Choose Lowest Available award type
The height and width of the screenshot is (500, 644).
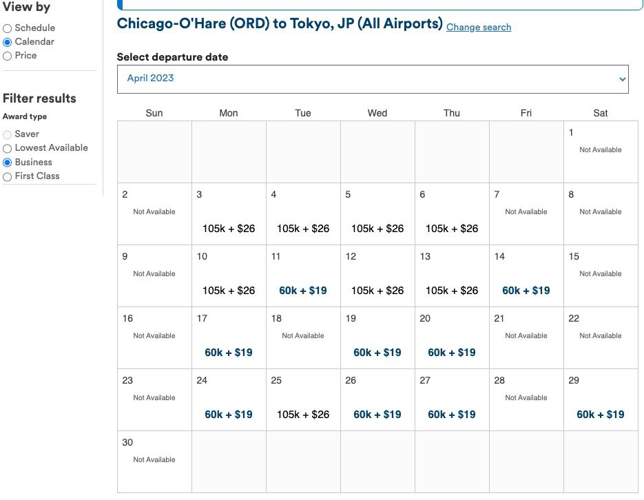(8, 147)
